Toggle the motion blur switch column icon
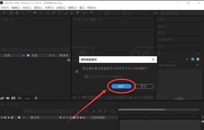 [77, 117]
